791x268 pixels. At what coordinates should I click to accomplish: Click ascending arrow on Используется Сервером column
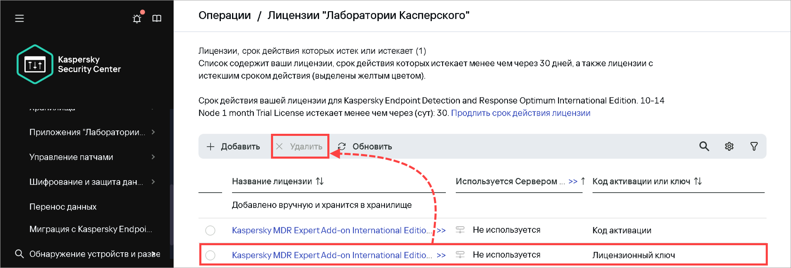(x=583, y=181)
